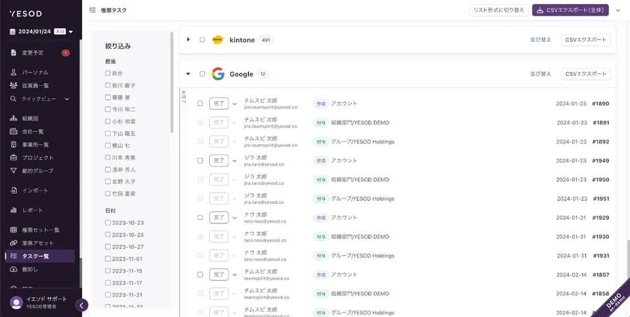630x317 pixels.
Task: Open 会社一覧 building icon
Action: coord(14,132)
